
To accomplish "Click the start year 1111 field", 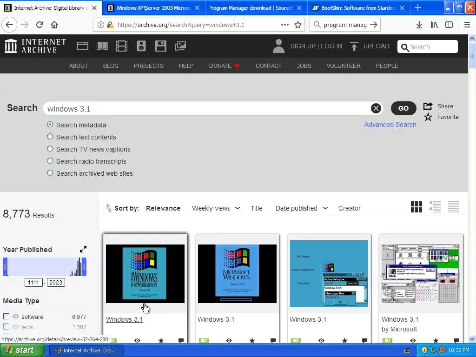I will click(33, 282).
